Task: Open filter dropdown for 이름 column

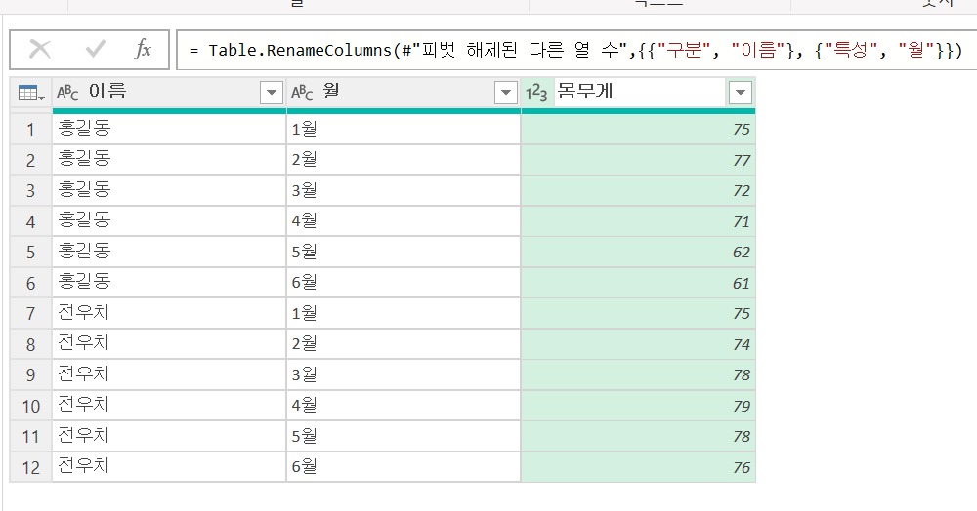Action: click(271, 93)
